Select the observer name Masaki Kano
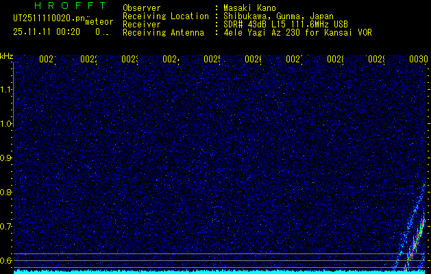Viewport: 431px width, 274px height. click(x=249, y=8)
